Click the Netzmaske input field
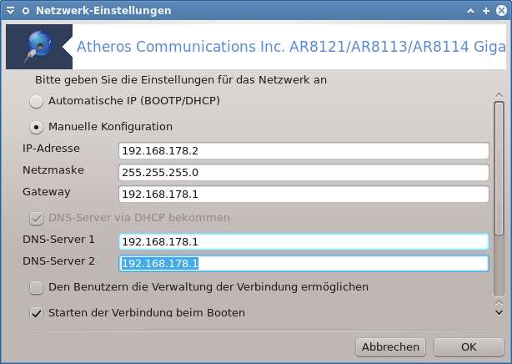This screenshot has width=512, height=364. click(304, 172)
